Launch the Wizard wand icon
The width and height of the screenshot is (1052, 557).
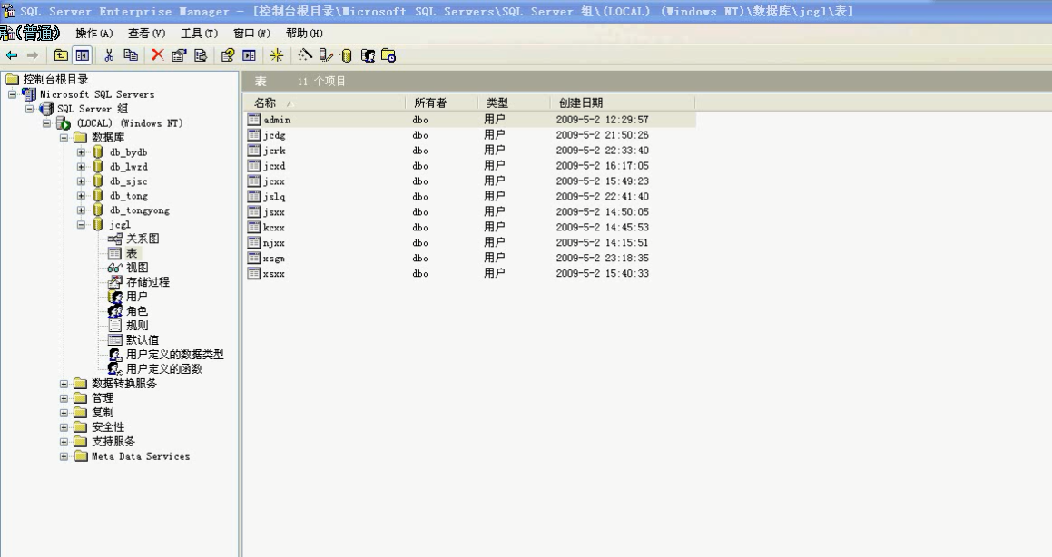click(305, 55)
